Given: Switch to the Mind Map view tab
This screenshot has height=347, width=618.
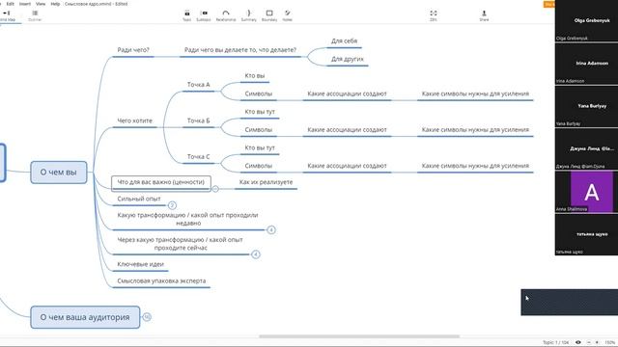Looking at the screenshot, I should (x=7, y=15).
